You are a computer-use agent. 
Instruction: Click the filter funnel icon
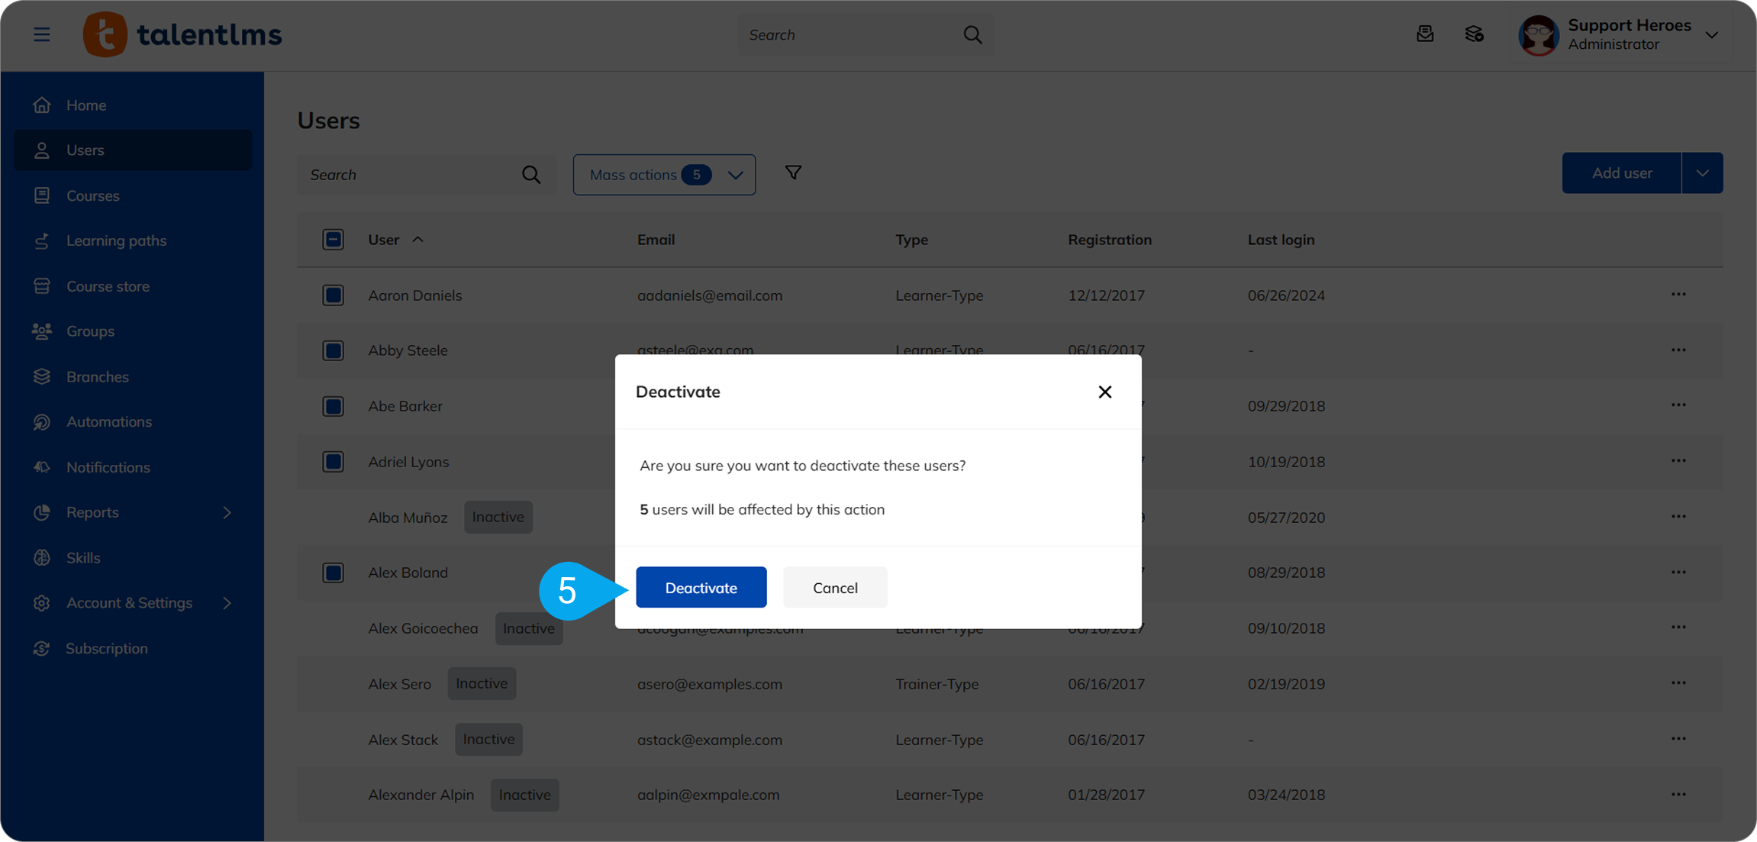click(793, 173)
